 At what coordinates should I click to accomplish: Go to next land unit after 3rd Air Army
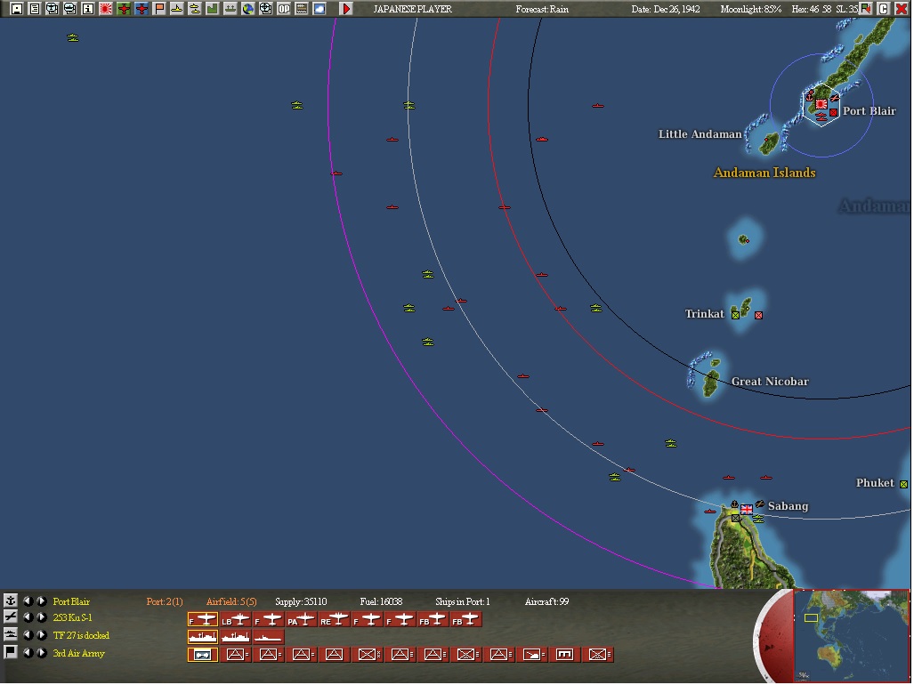point(42,652)
